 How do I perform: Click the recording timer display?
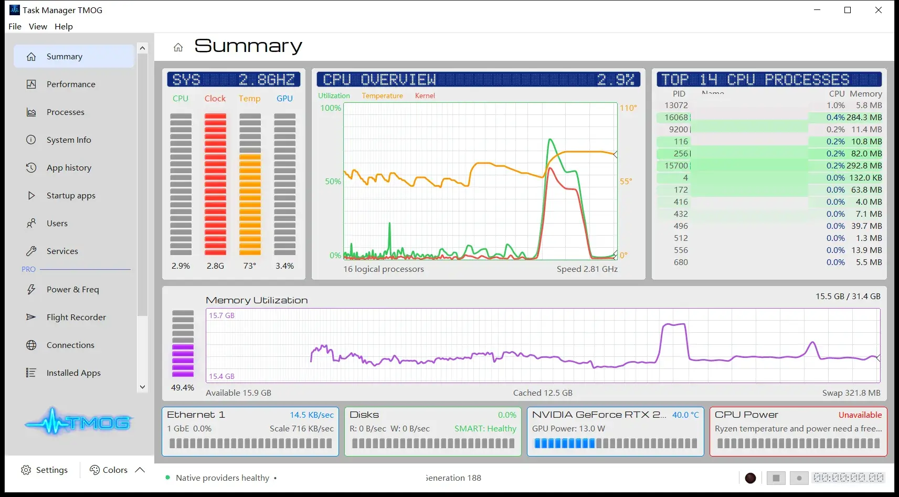tap(848, 478)
